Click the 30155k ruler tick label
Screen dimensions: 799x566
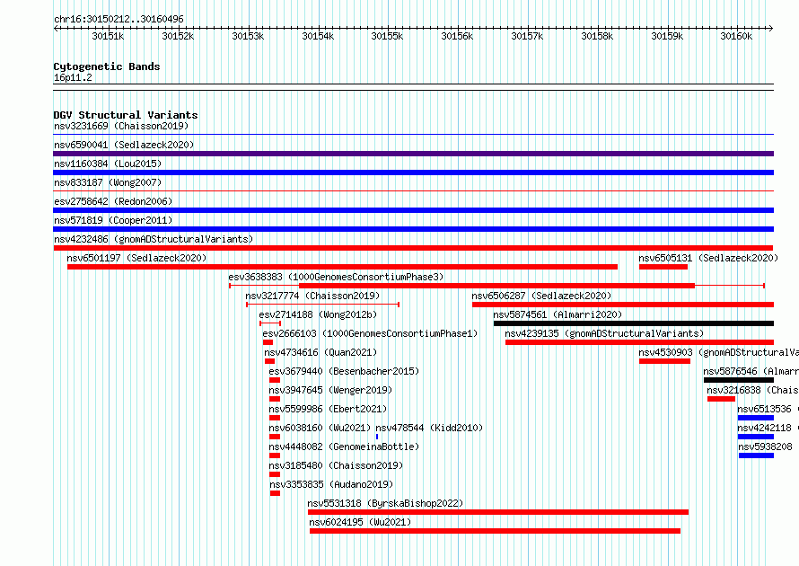coord(387,36)
